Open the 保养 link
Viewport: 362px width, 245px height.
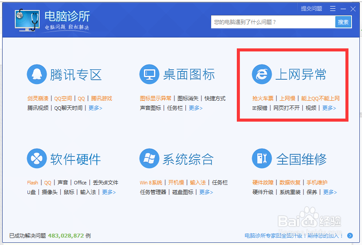[312, 192]
